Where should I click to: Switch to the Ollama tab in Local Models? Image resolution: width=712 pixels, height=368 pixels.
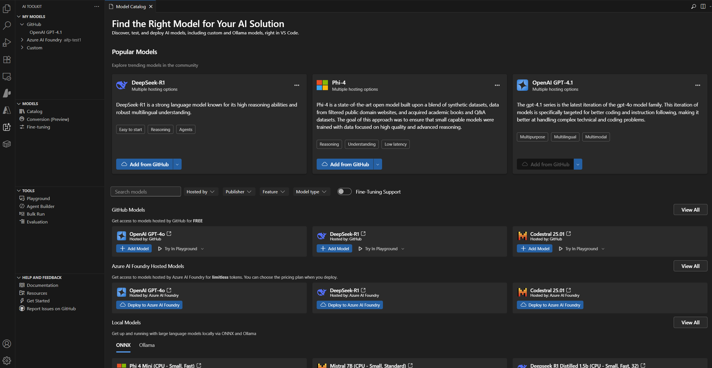click(147, 345)
